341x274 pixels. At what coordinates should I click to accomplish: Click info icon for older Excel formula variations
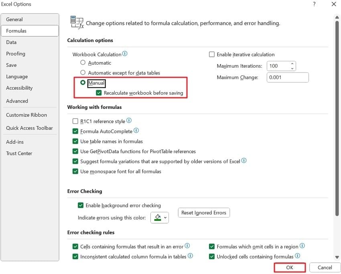(x=244, y=161)
